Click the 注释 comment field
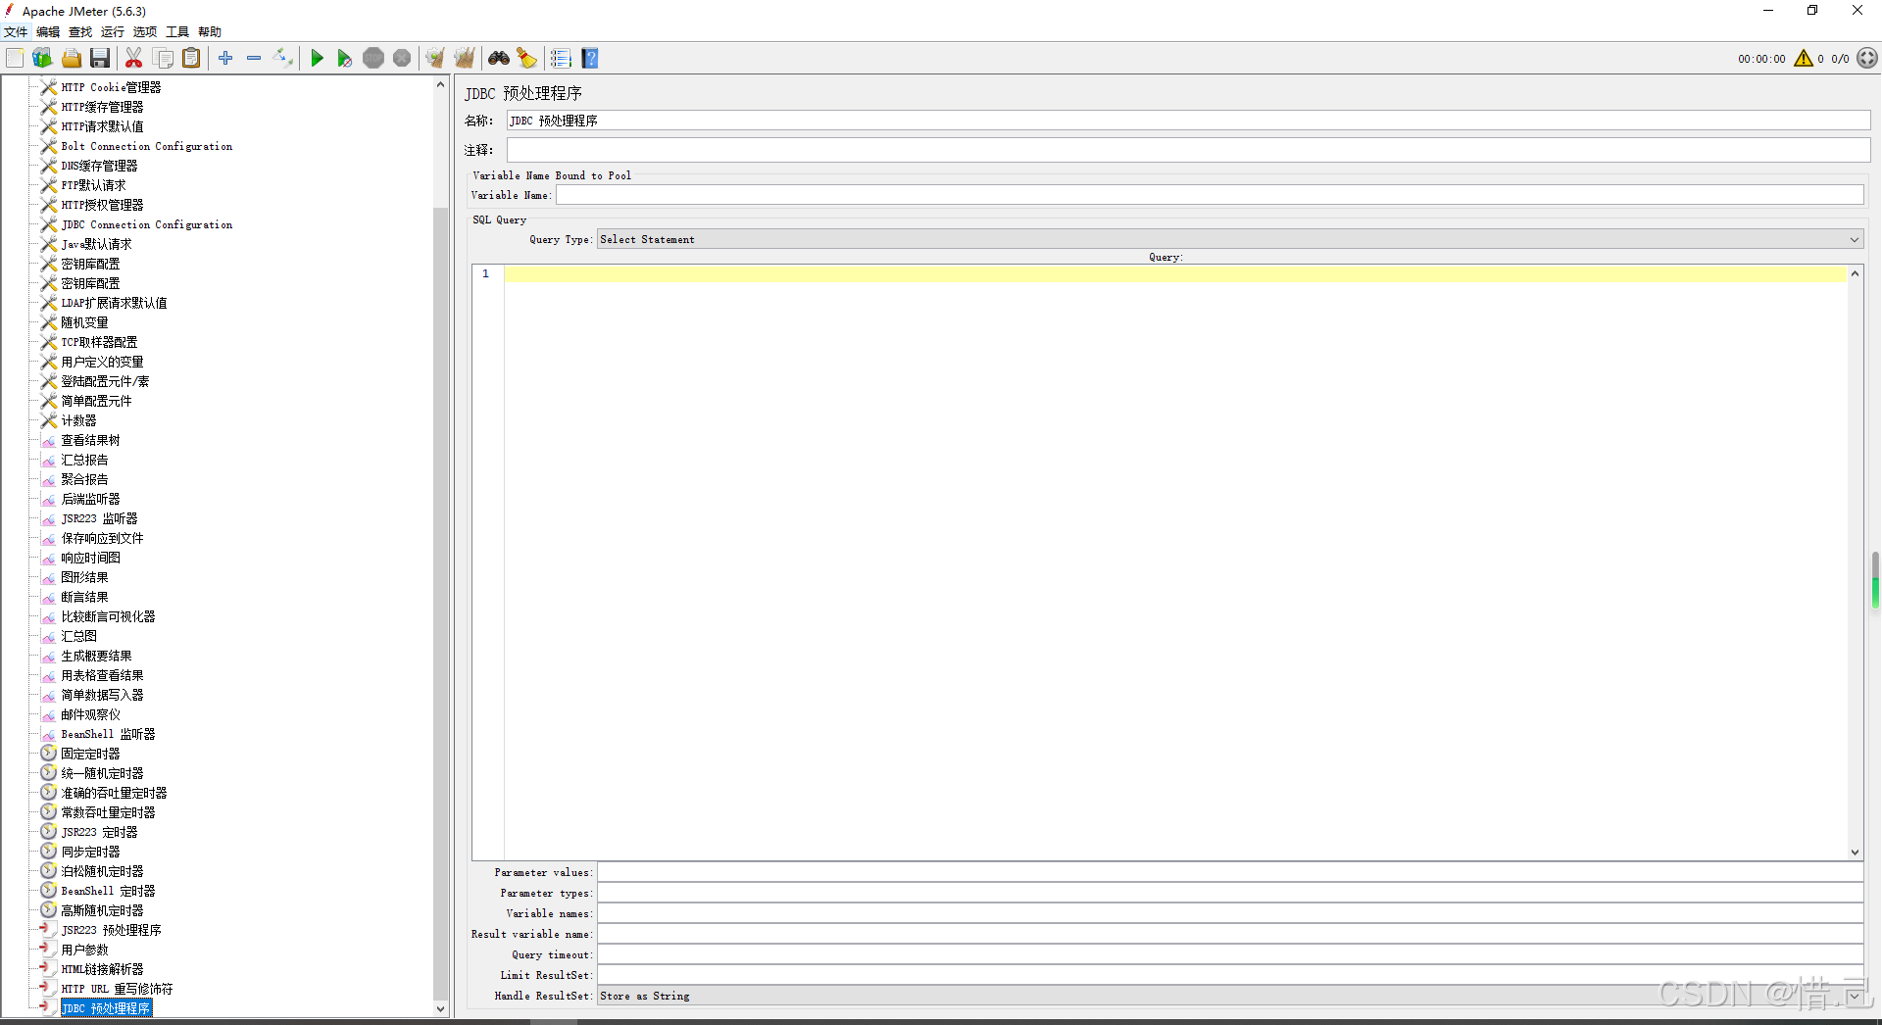 1188,150
